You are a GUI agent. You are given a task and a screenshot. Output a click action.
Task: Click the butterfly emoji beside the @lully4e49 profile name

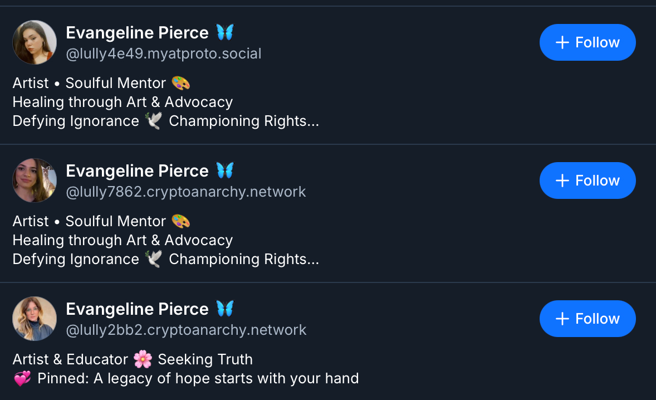[x=225, y=32]
